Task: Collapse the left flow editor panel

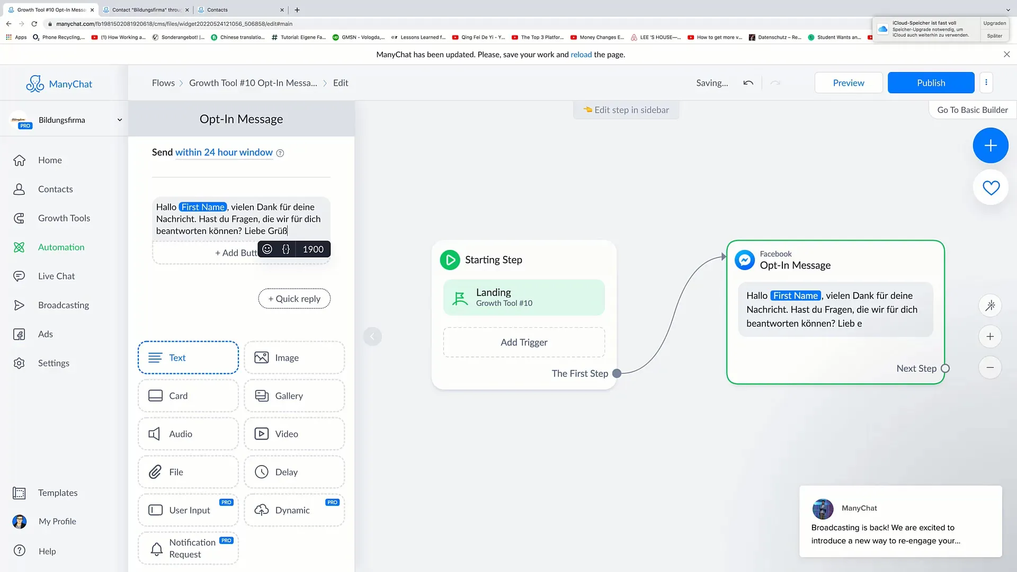Action: click(372, 337)
